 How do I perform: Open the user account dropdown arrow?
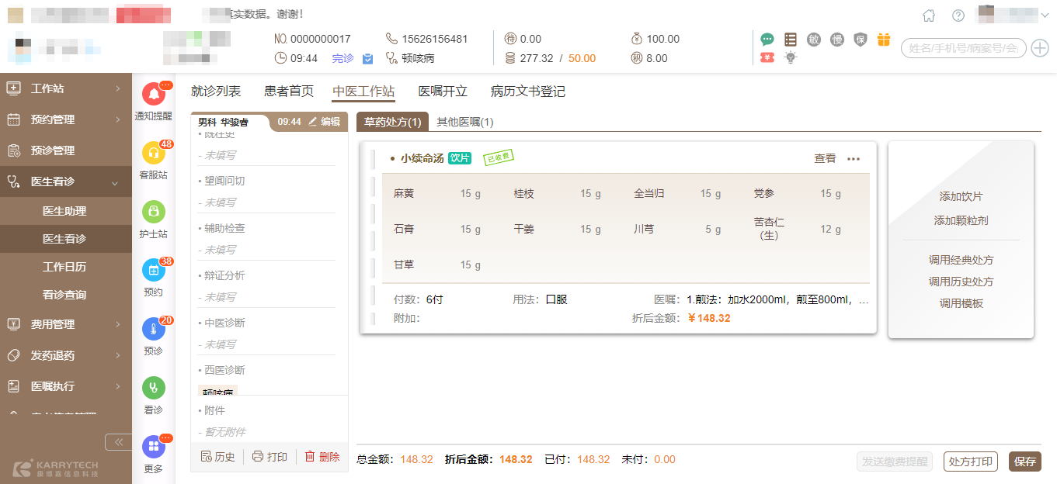[x=1044, y=15]
